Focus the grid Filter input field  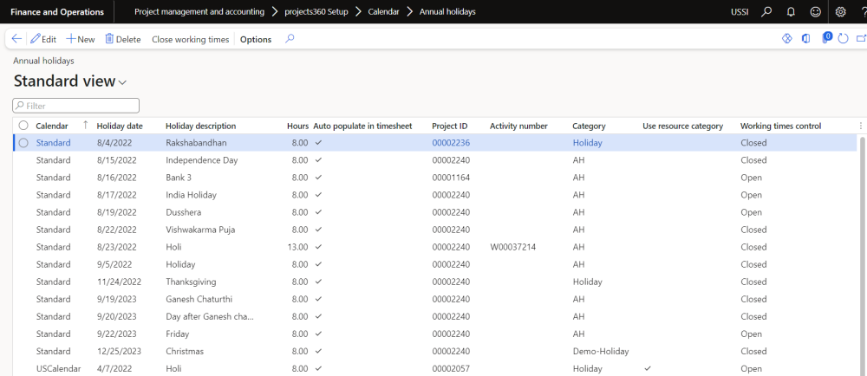[x=76, y=106]
